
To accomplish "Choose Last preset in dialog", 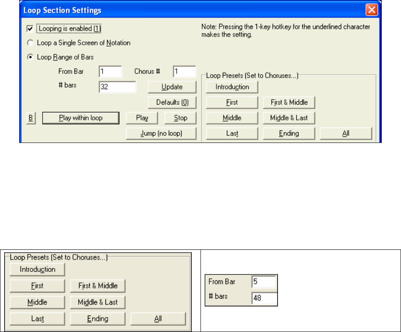I will coord(232,133).
